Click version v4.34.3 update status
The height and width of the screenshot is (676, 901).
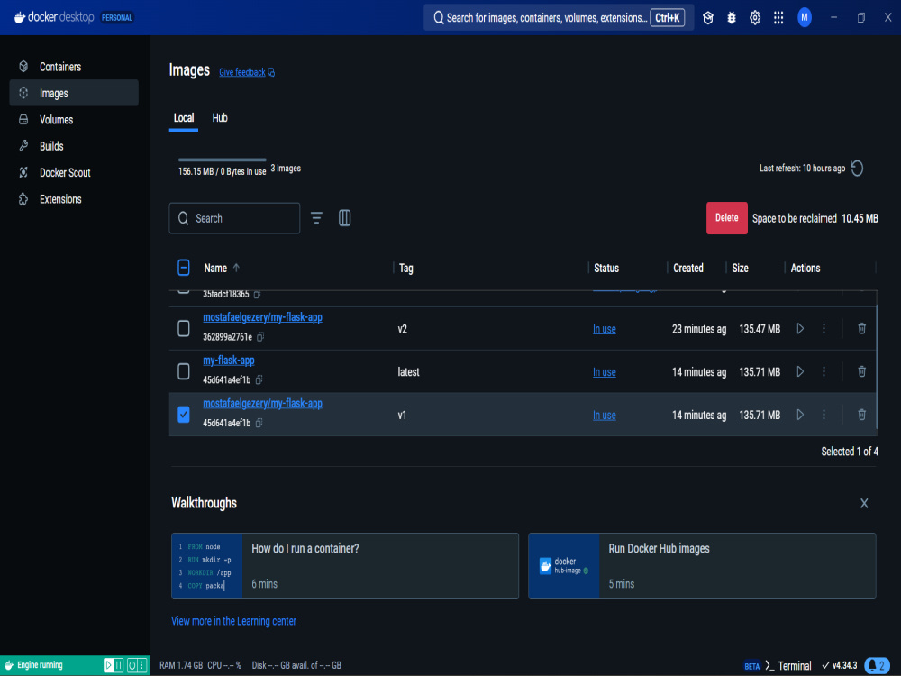840,666
